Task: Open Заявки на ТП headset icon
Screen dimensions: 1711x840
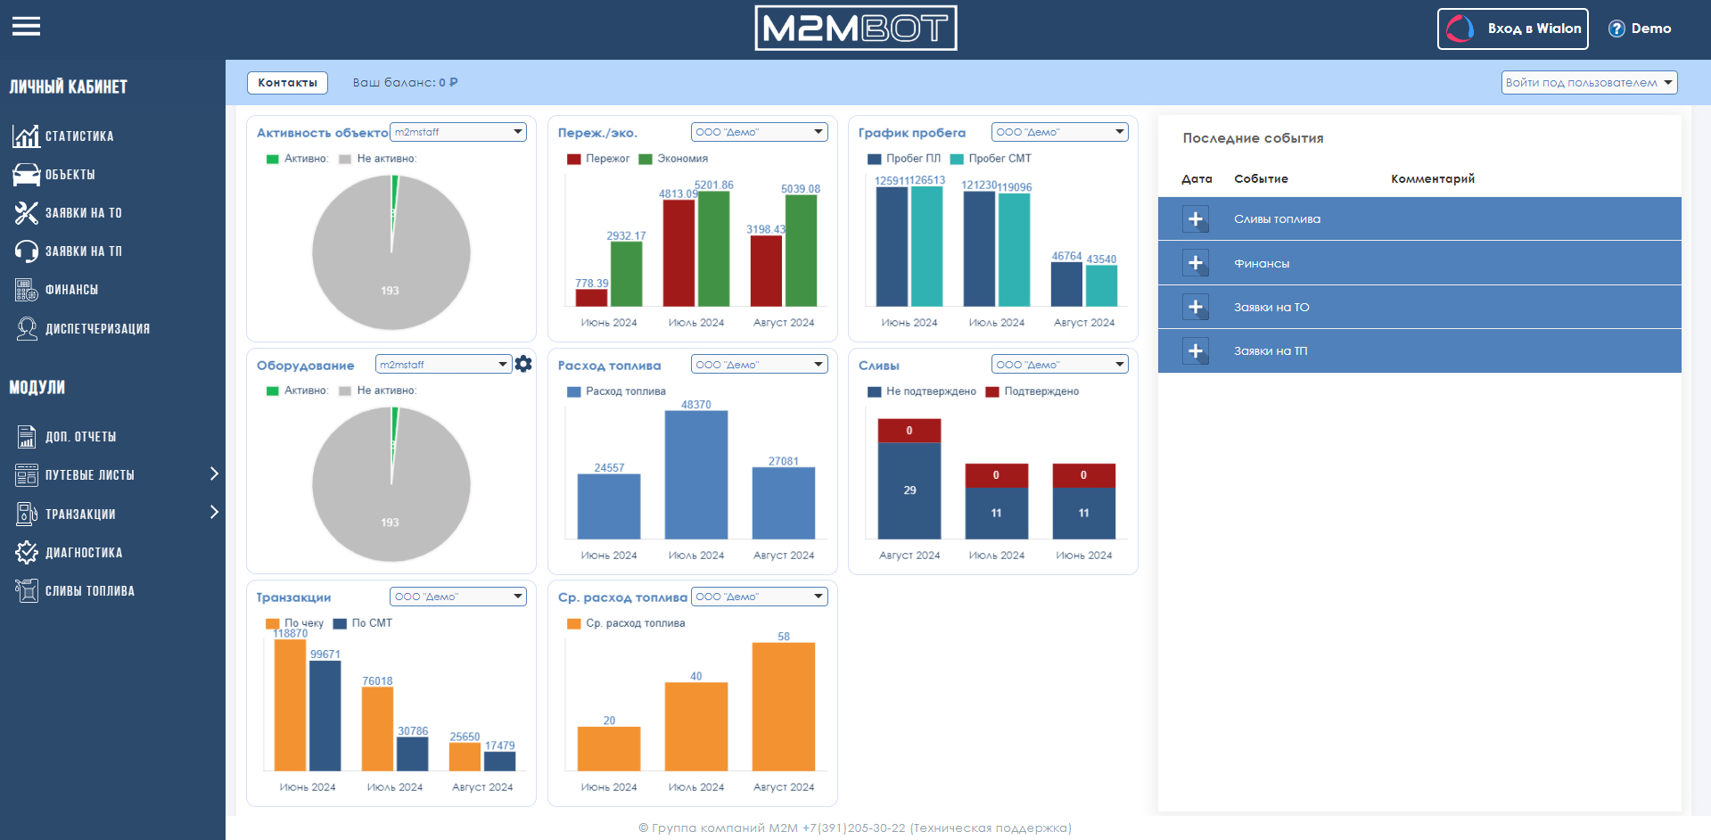Action: pyautogui.click(x=26, y=251)
